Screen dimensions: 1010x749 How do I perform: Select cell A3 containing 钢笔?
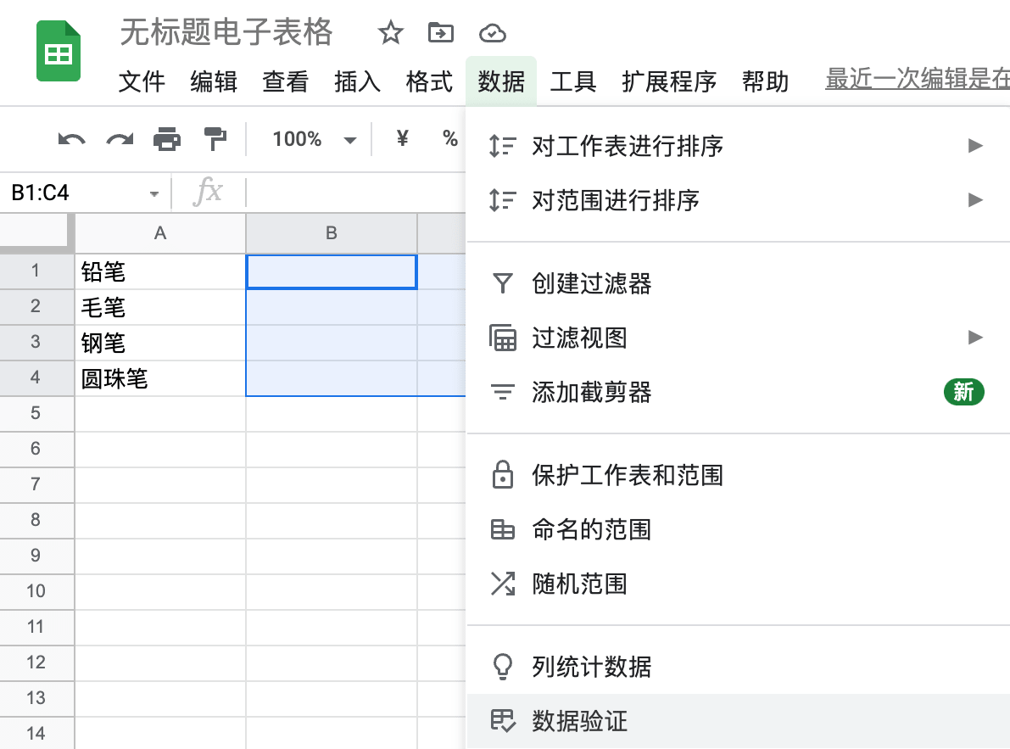point(160,343)
